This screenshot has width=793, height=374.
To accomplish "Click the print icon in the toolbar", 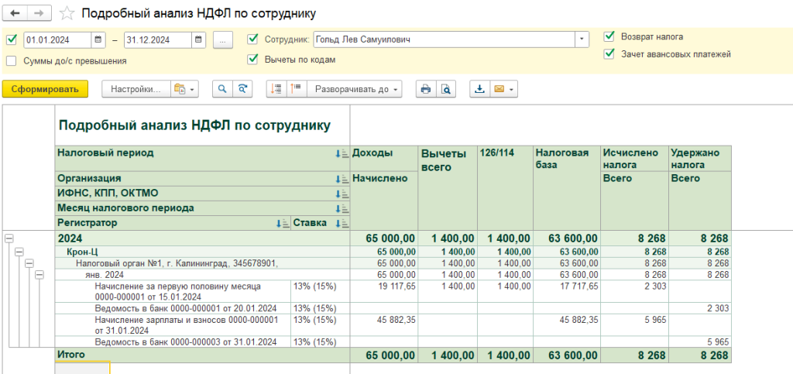I will [x=425, y=89].
